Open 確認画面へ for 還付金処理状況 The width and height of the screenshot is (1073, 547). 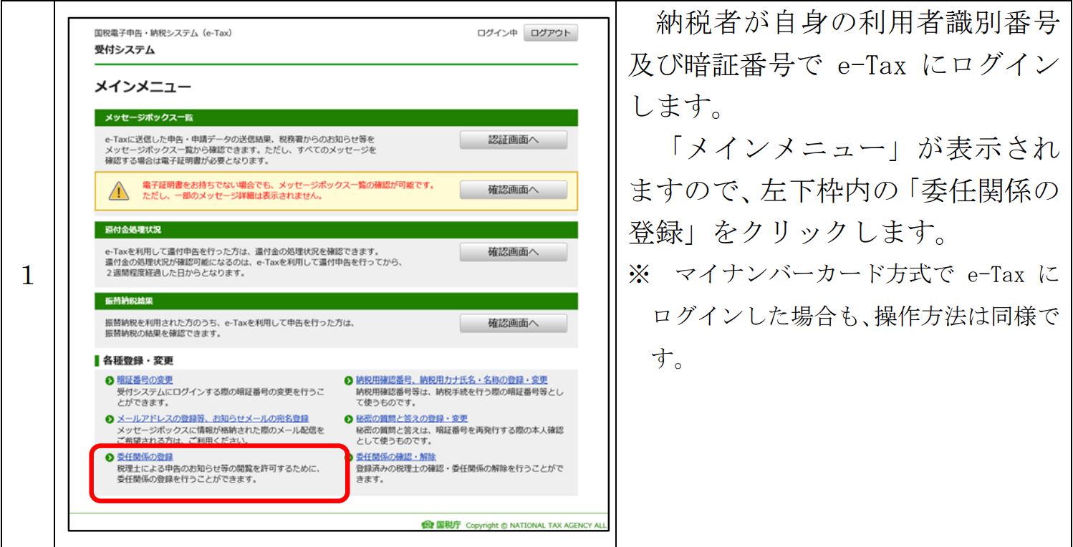click(512, 253)
